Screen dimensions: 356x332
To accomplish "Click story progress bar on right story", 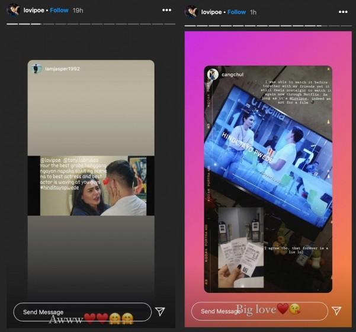I will point(268,26).
